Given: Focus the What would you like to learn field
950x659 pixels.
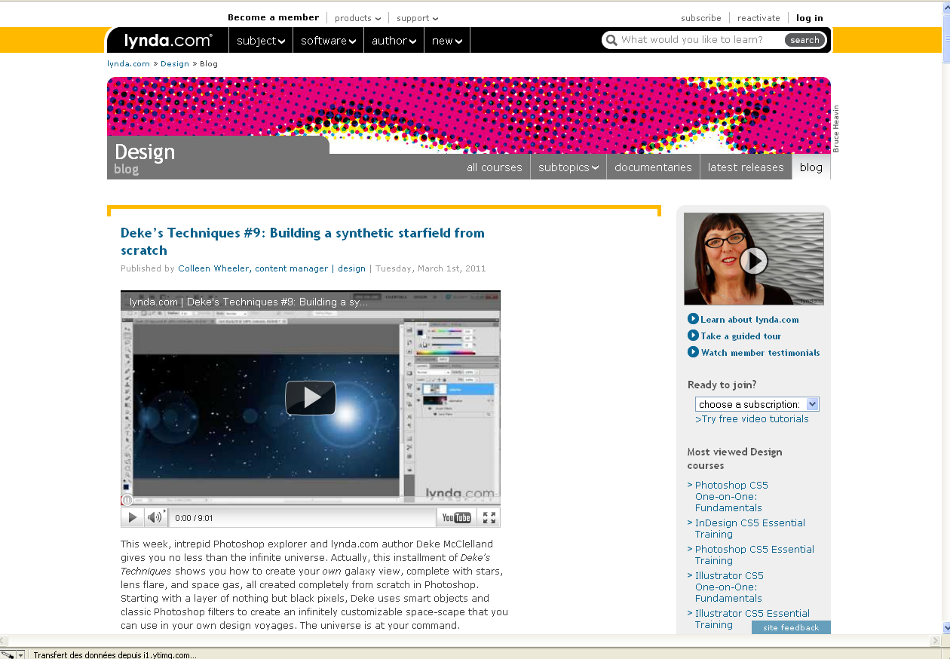Looking at the screenshot, I should tap(701, 40).
